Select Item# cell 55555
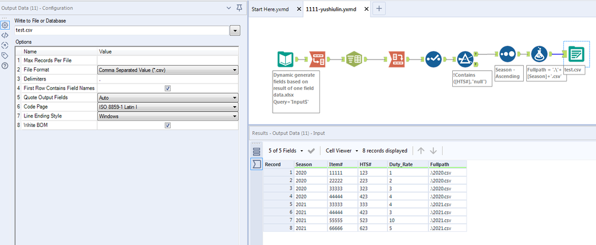Screen dimensions: 596x245 click(x=342, y=221)
